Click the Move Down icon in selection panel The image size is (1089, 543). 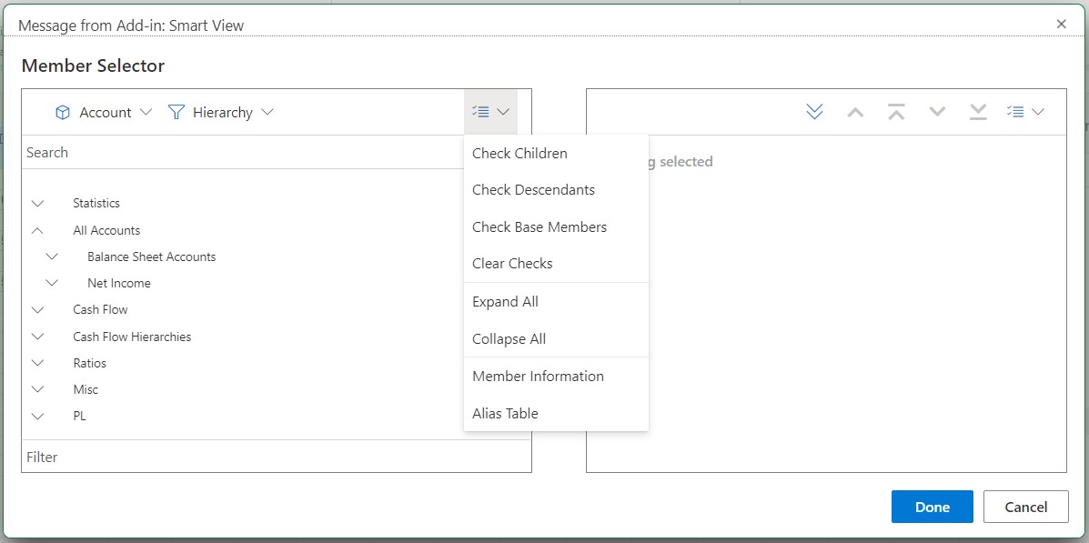(x=937, y=111)
